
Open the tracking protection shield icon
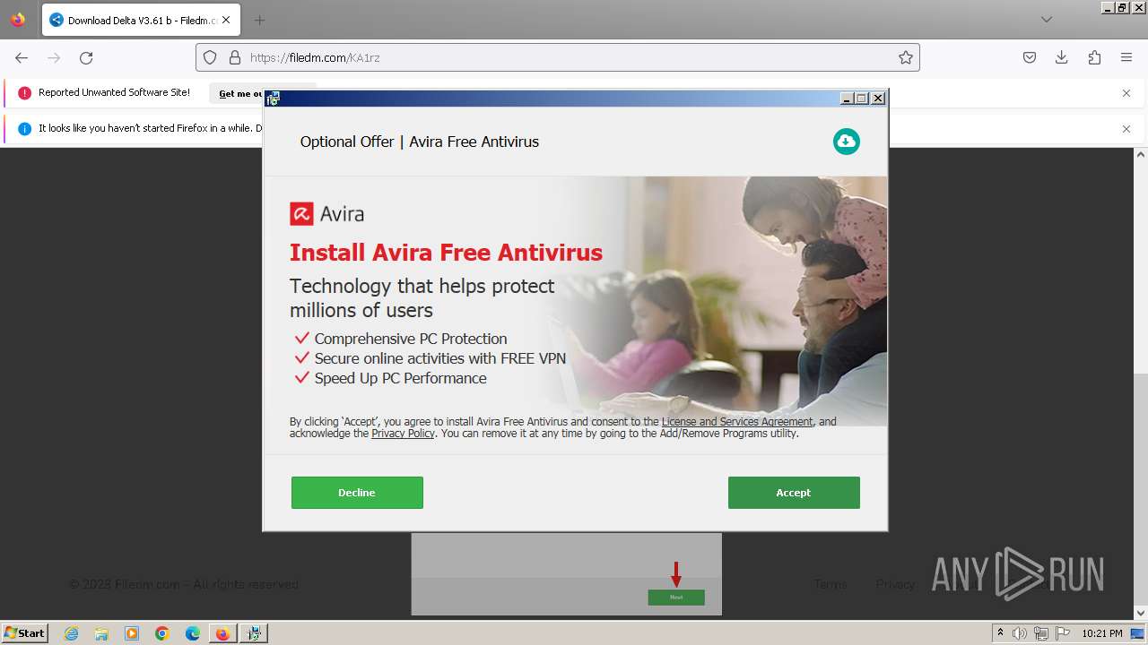click(210, 57)
